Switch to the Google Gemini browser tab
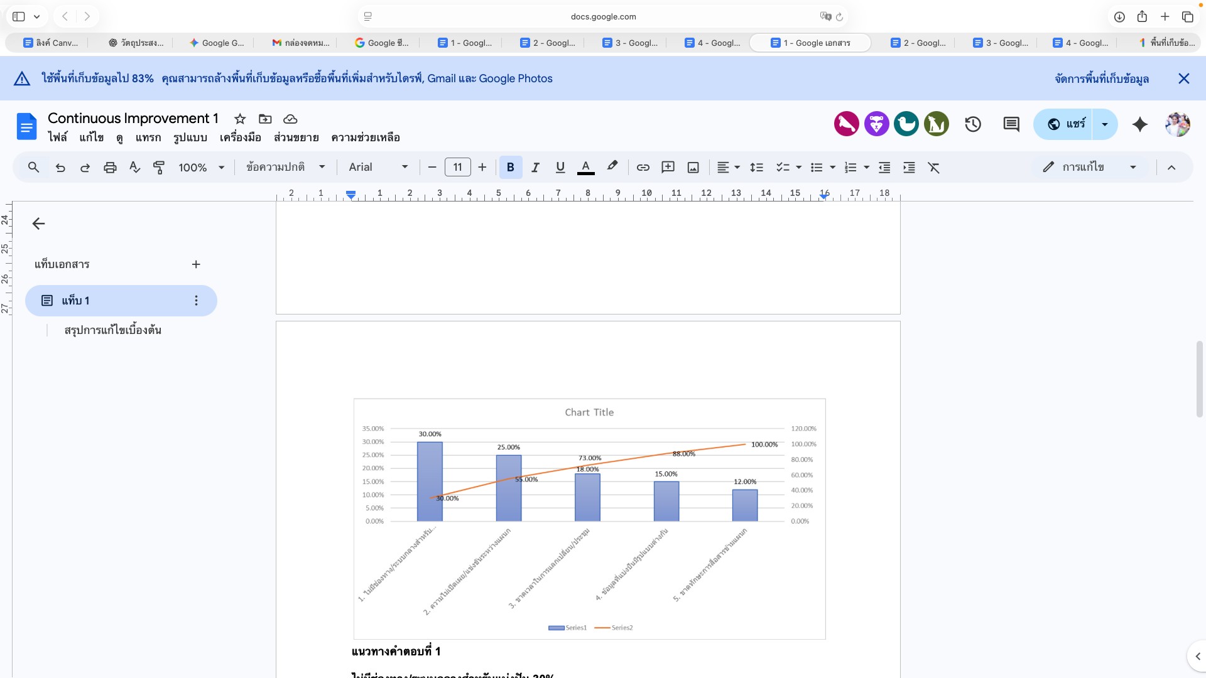This screenshot has width=1206, height=678. tap(216, 43)
